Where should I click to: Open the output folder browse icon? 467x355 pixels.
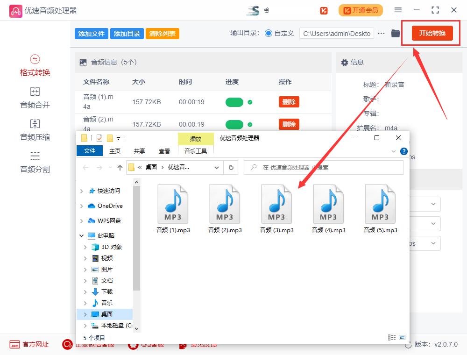coord(395,33)
